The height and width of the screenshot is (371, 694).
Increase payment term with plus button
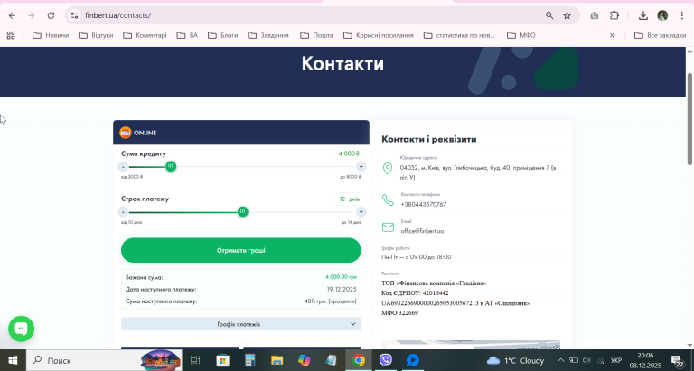[x=361, y=212]
